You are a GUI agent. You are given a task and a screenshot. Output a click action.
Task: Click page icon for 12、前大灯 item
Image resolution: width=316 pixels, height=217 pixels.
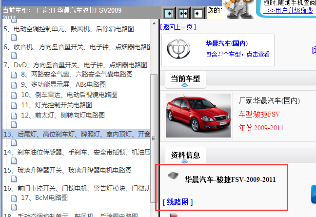(14, 116)
